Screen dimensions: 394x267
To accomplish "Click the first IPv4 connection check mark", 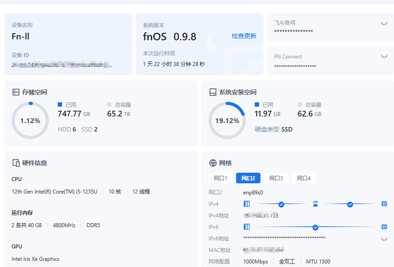I will point(281,205).
